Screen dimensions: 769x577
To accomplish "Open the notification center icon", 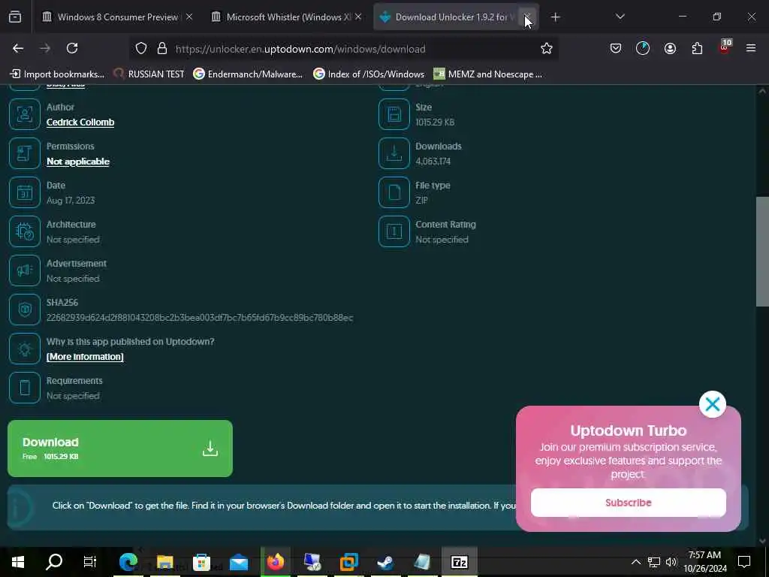I will coord(744,562).
